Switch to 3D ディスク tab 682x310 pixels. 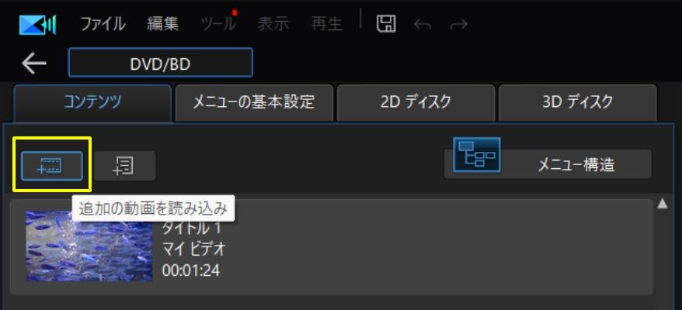coord(578,102)
